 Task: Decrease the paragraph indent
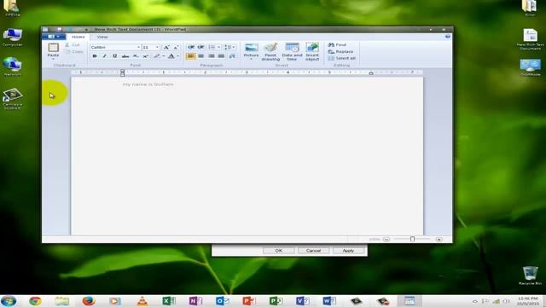(x=191, y=47)
